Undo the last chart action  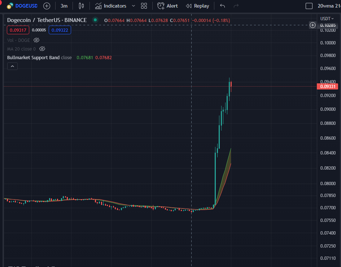coord(222,6)
